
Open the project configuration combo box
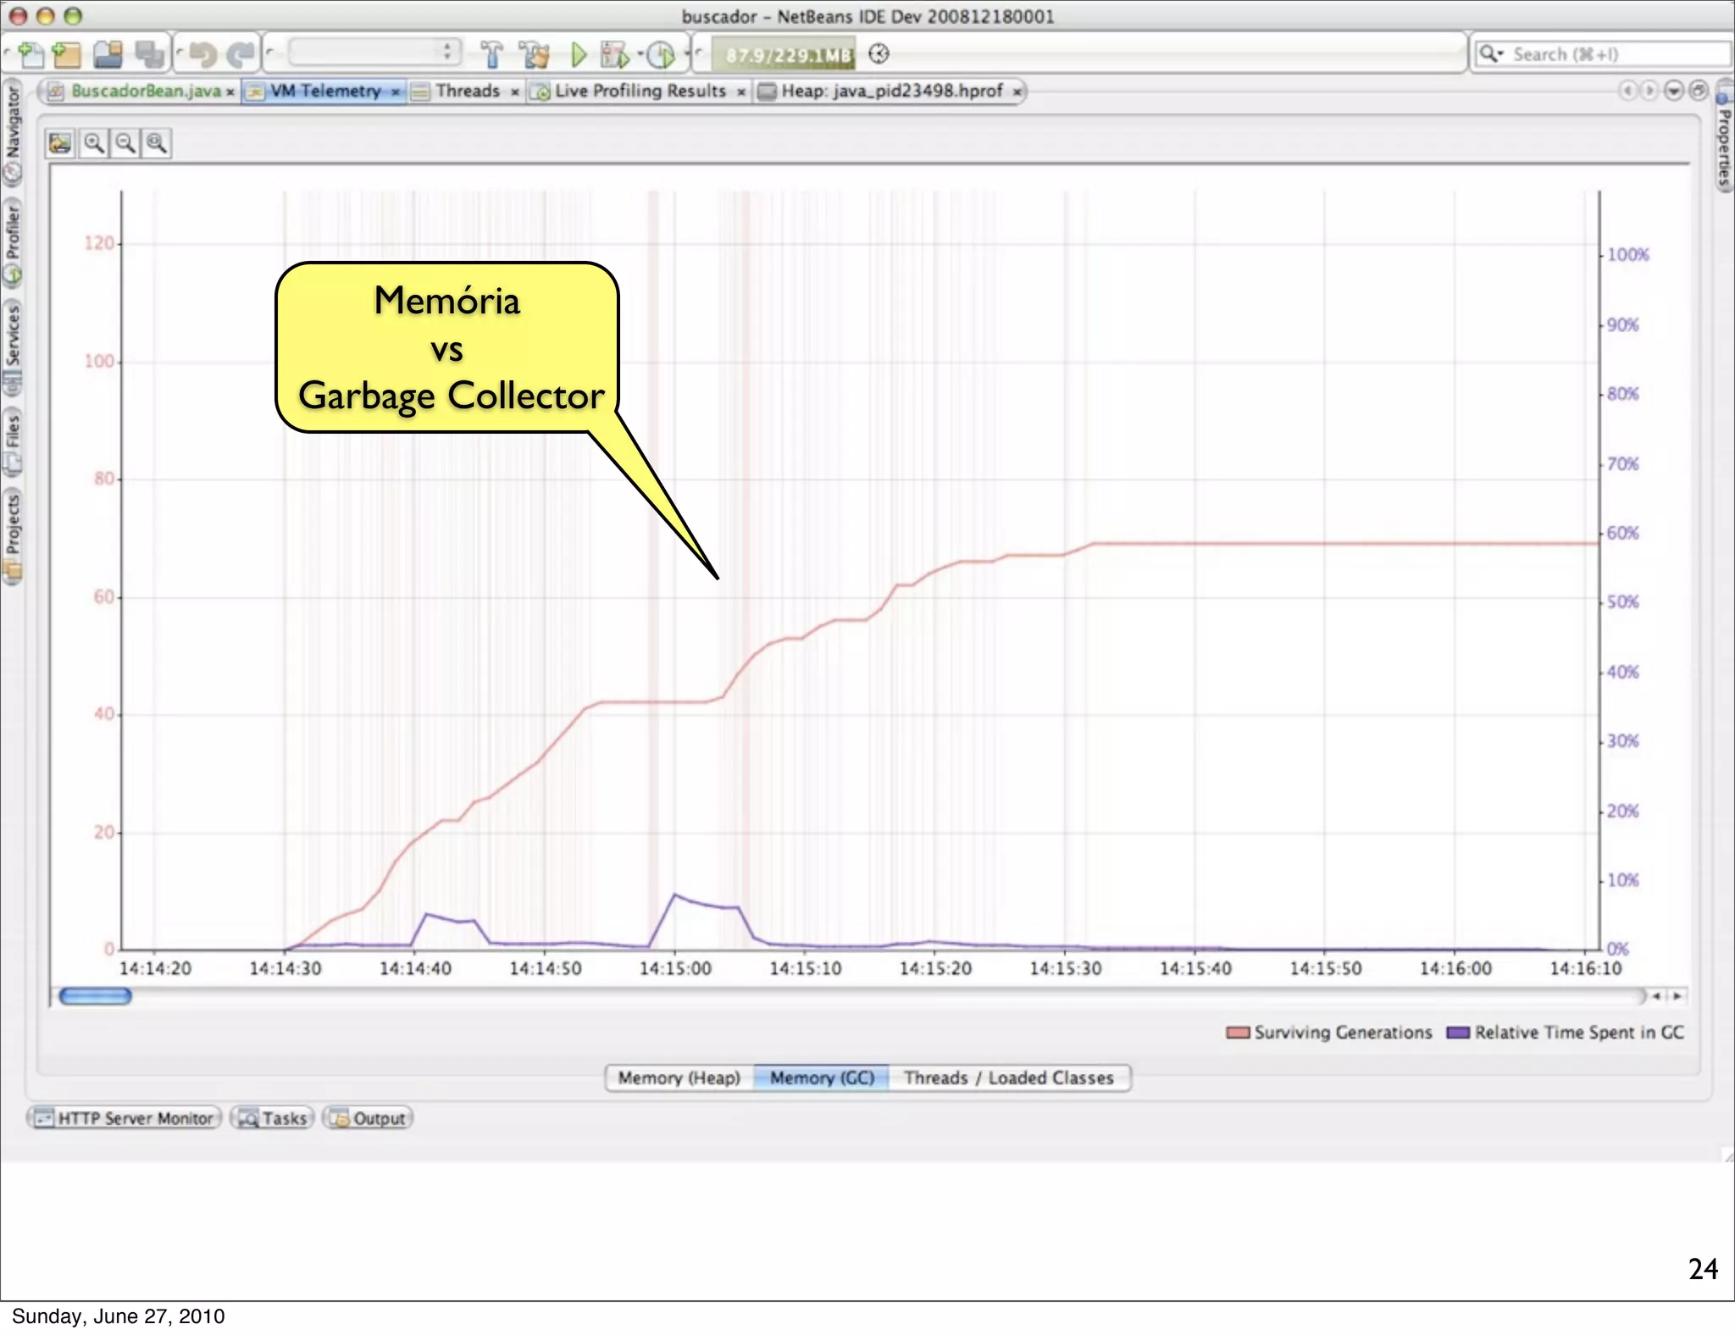374,53
